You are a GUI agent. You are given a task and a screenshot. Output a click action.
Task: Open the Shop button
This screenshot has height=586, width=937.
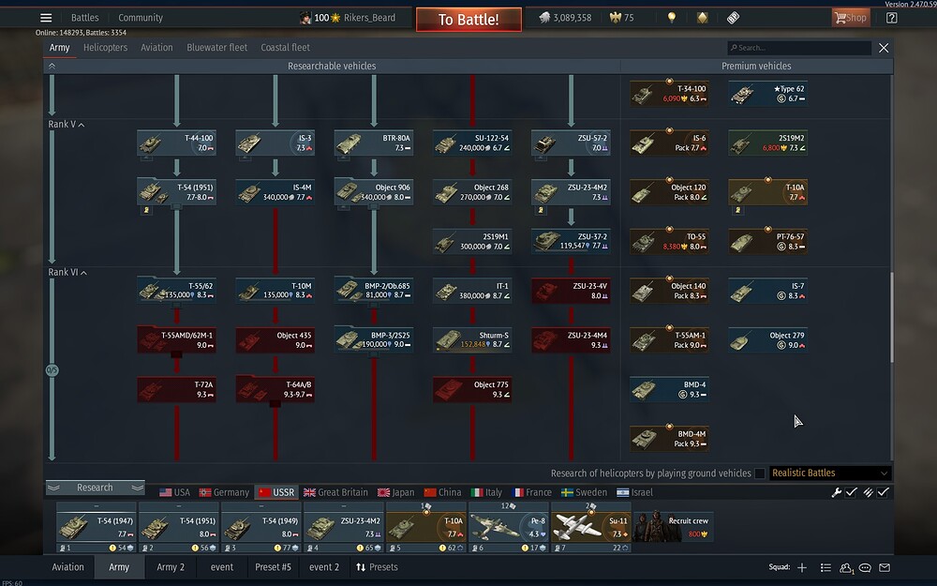851,17
